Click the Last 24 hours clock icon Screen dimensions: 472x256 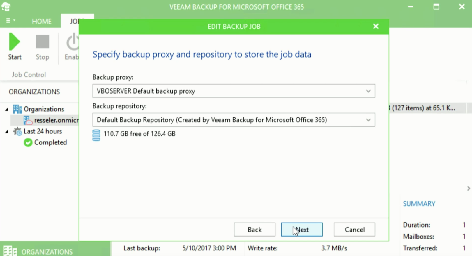(17, 131)
